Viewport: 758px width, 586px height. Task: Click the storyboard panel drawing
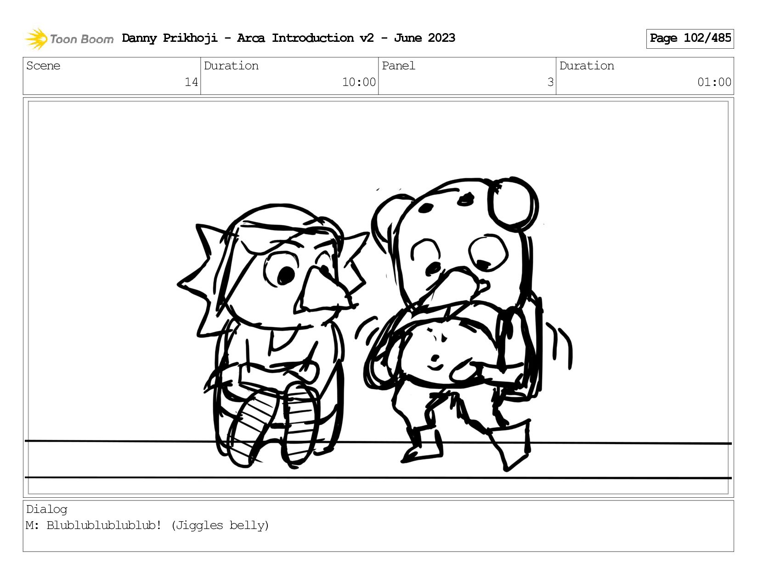pyautogui.click(x=379, y=297)
